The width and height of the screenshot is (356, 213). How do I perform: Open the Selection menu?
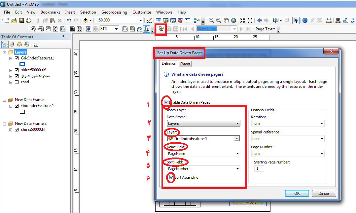point(88,12)
